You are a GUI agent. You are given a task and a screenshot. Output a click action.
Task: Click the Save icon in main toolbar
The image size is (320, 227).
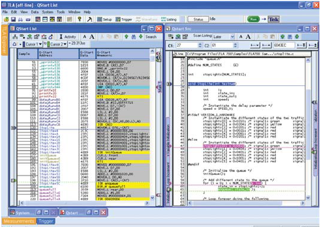click(13, 20)
